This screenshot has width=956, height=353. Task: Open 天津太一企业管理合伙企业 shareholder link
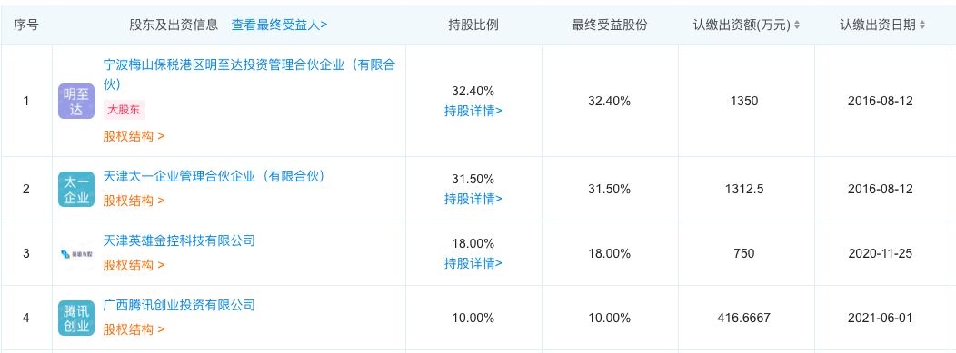pyautogui.click(x=214, y=176)
